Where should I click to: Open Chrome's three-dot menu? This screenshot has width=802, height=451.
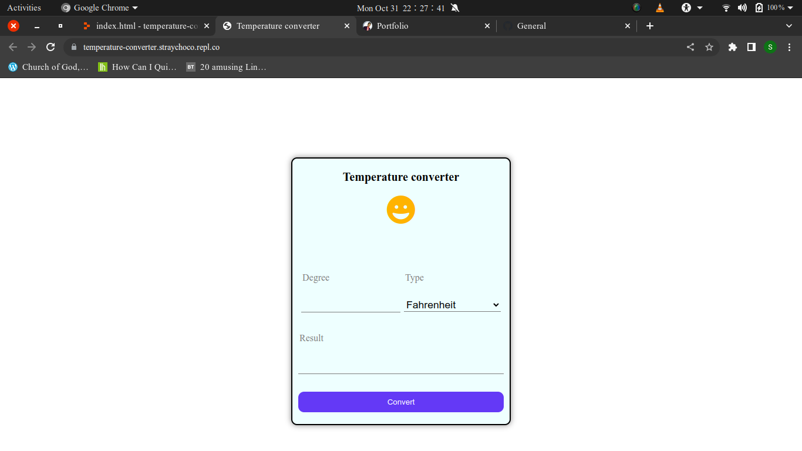(790, 47)
